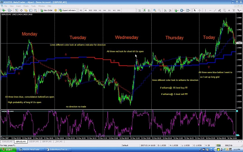Switch chart type to candlesticks
This screenshot has height=152, width=243.
coord(144,10)
